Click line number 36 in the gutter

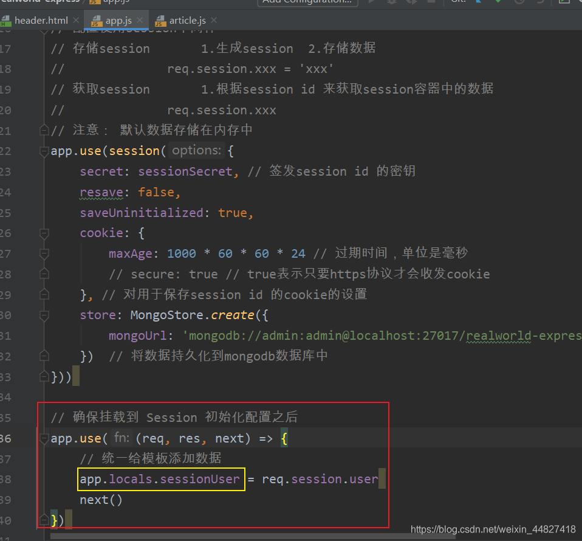5,439
